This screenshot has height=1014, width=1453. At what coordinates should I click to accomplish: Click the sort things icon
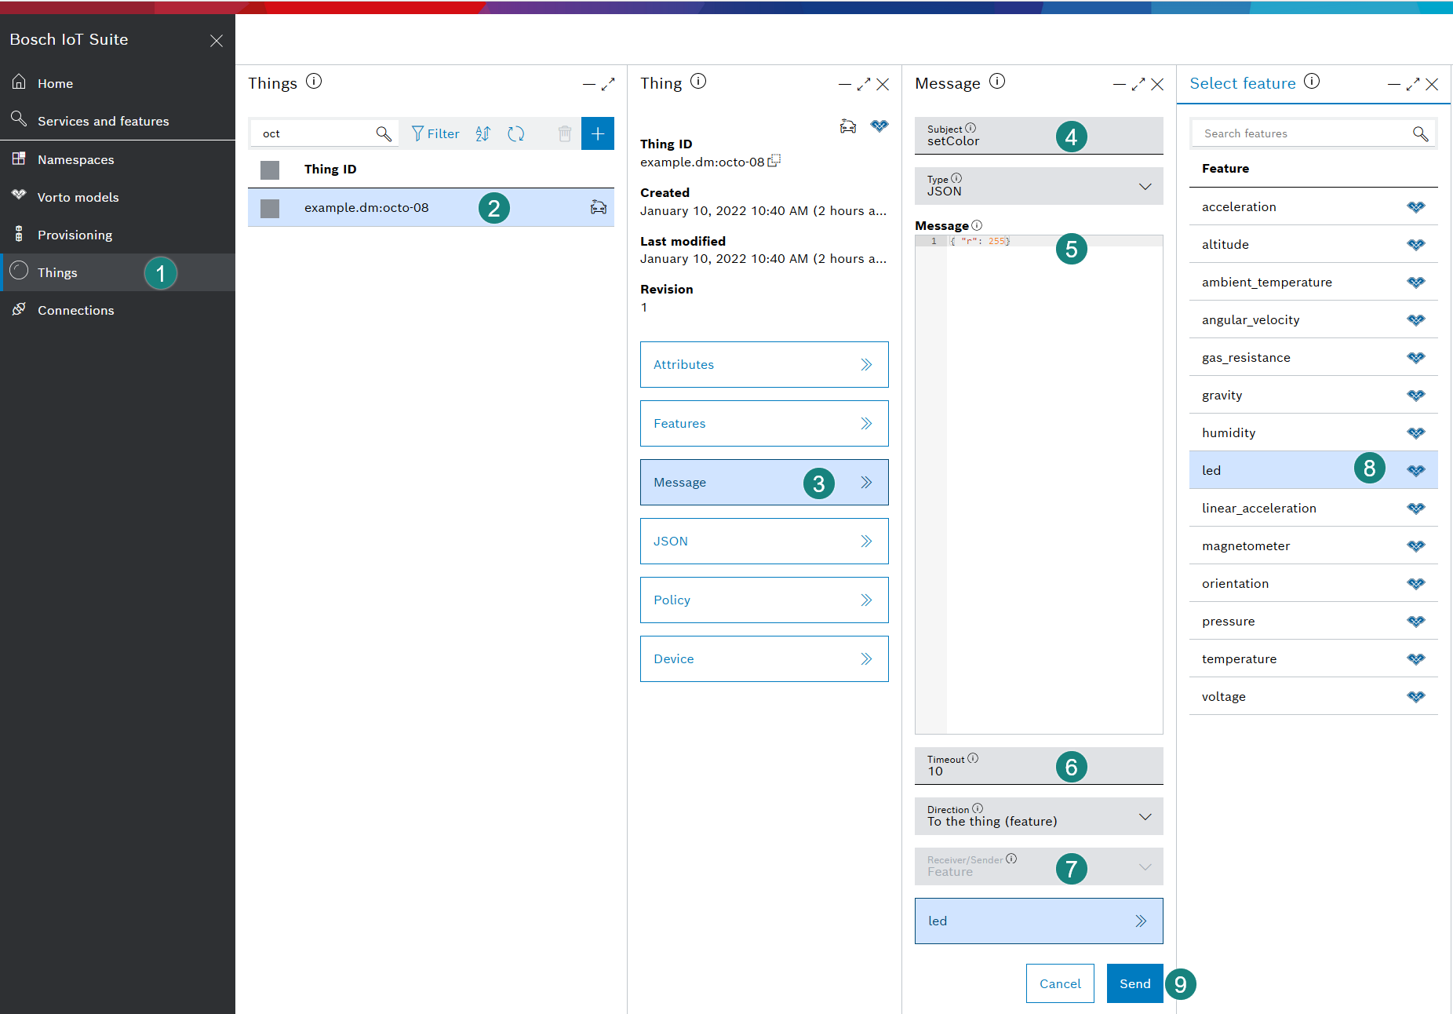483,133
